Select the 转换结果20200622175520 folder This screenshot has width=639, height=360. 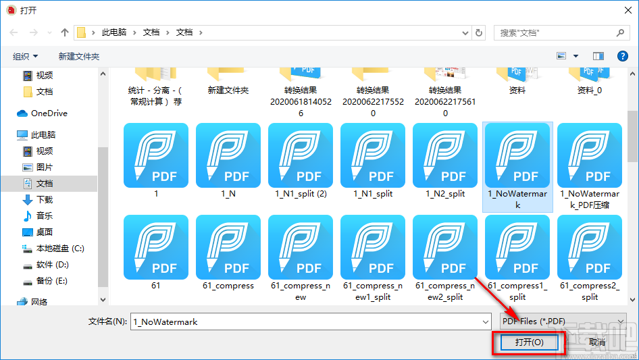click(373, 93)
